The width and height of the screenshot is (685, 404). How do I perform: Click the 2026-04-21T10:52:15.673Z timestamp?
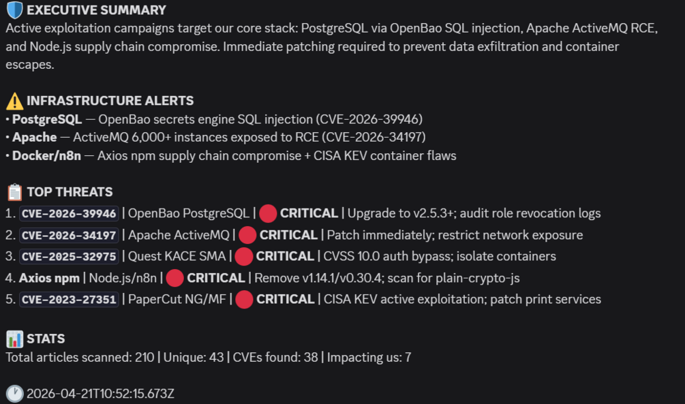click(100, 394)
